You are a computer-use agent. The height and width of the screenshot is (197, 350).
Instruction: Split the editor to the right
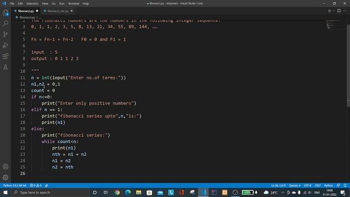click(339, 11)
